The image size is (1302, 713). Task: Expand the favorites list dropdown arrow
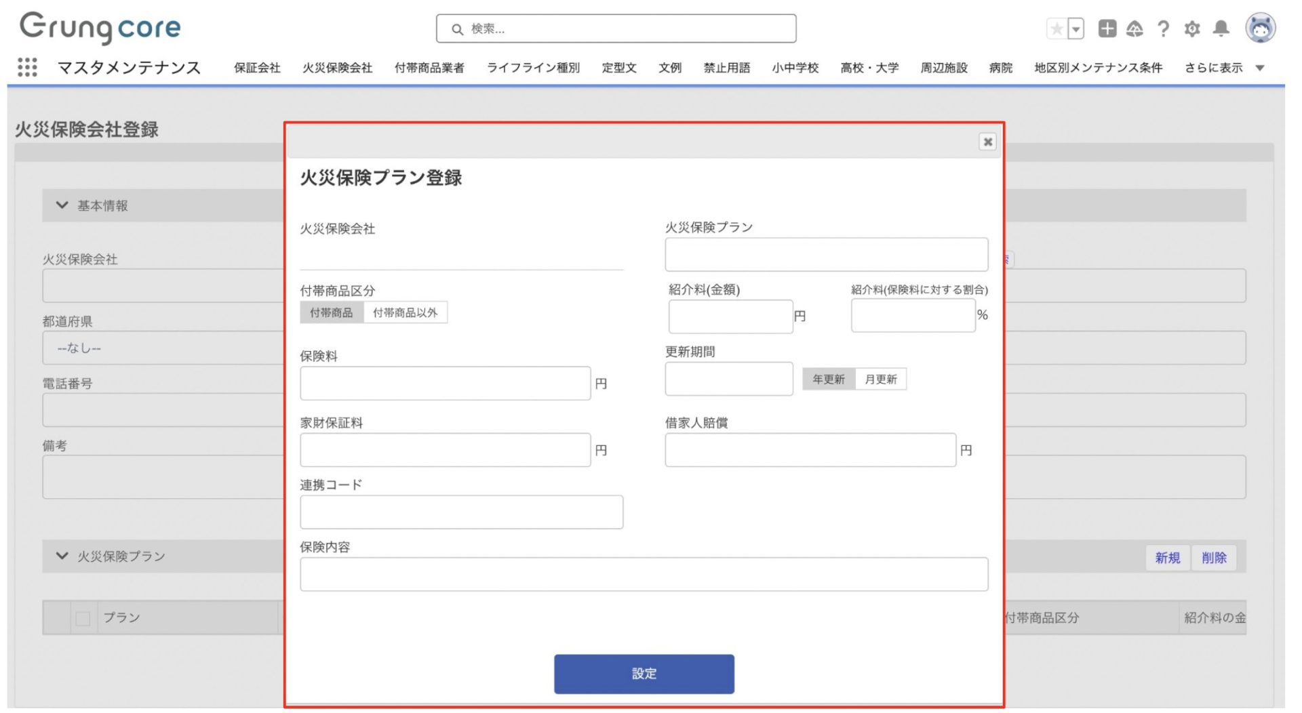point(1076,28)
